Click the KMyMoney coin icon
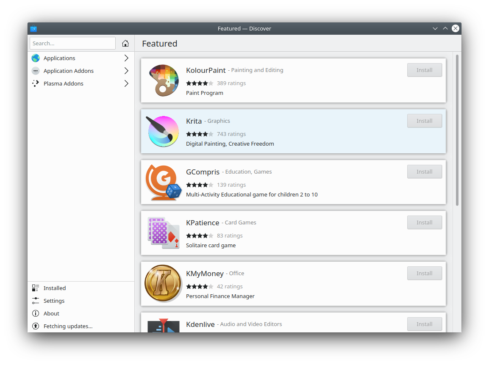The width and height of the screenshot is (489, 365). 163,284
